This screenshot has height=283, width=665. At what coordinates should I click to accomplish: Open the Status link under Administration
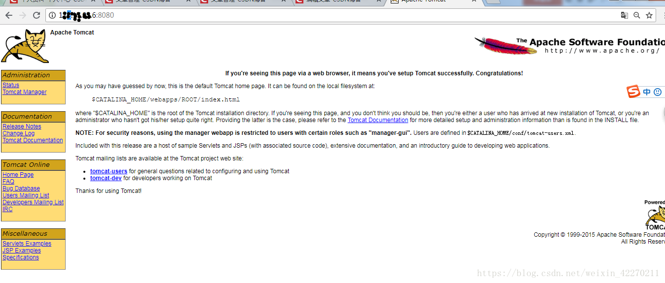pos(11,85)
